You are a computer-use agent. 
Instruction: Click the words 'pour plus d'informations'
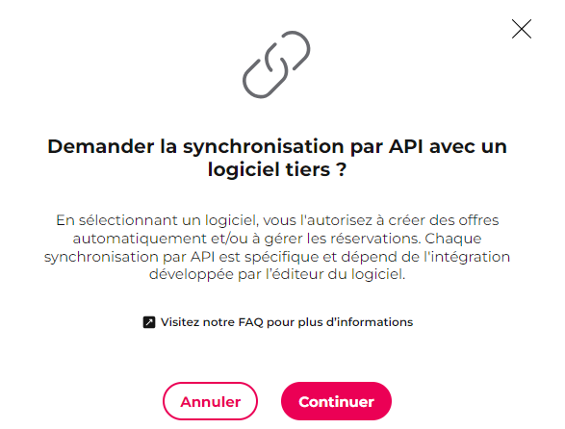(340, 322)
